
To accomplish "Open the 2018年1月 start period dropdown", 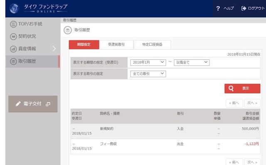I will pyautogui.click(x=148, y=62).
